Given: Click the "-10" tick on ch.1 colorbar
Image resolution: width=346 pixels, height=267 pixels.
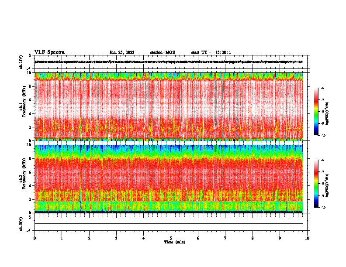Looking at the screenshot, I should tap(323, 136).
